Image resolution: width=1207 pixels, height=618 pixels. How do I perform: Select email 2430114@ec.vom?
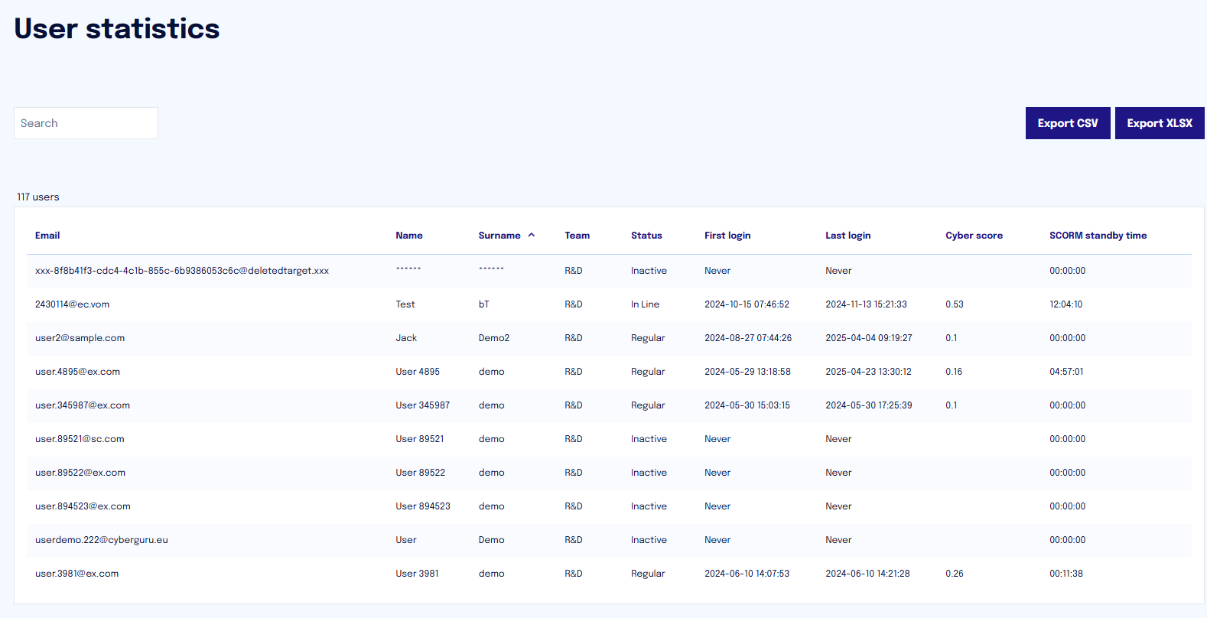tap(72, 304)
